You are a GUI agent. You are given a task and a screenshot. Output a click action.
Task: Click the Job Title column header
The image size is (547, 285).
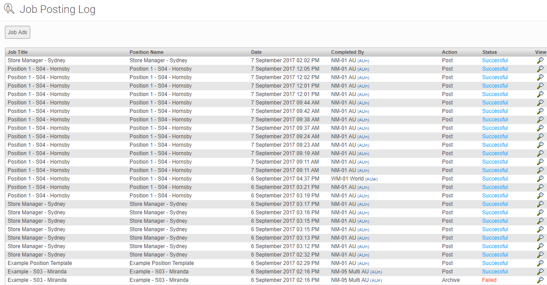pyautogui.click(x=17, y=52)
